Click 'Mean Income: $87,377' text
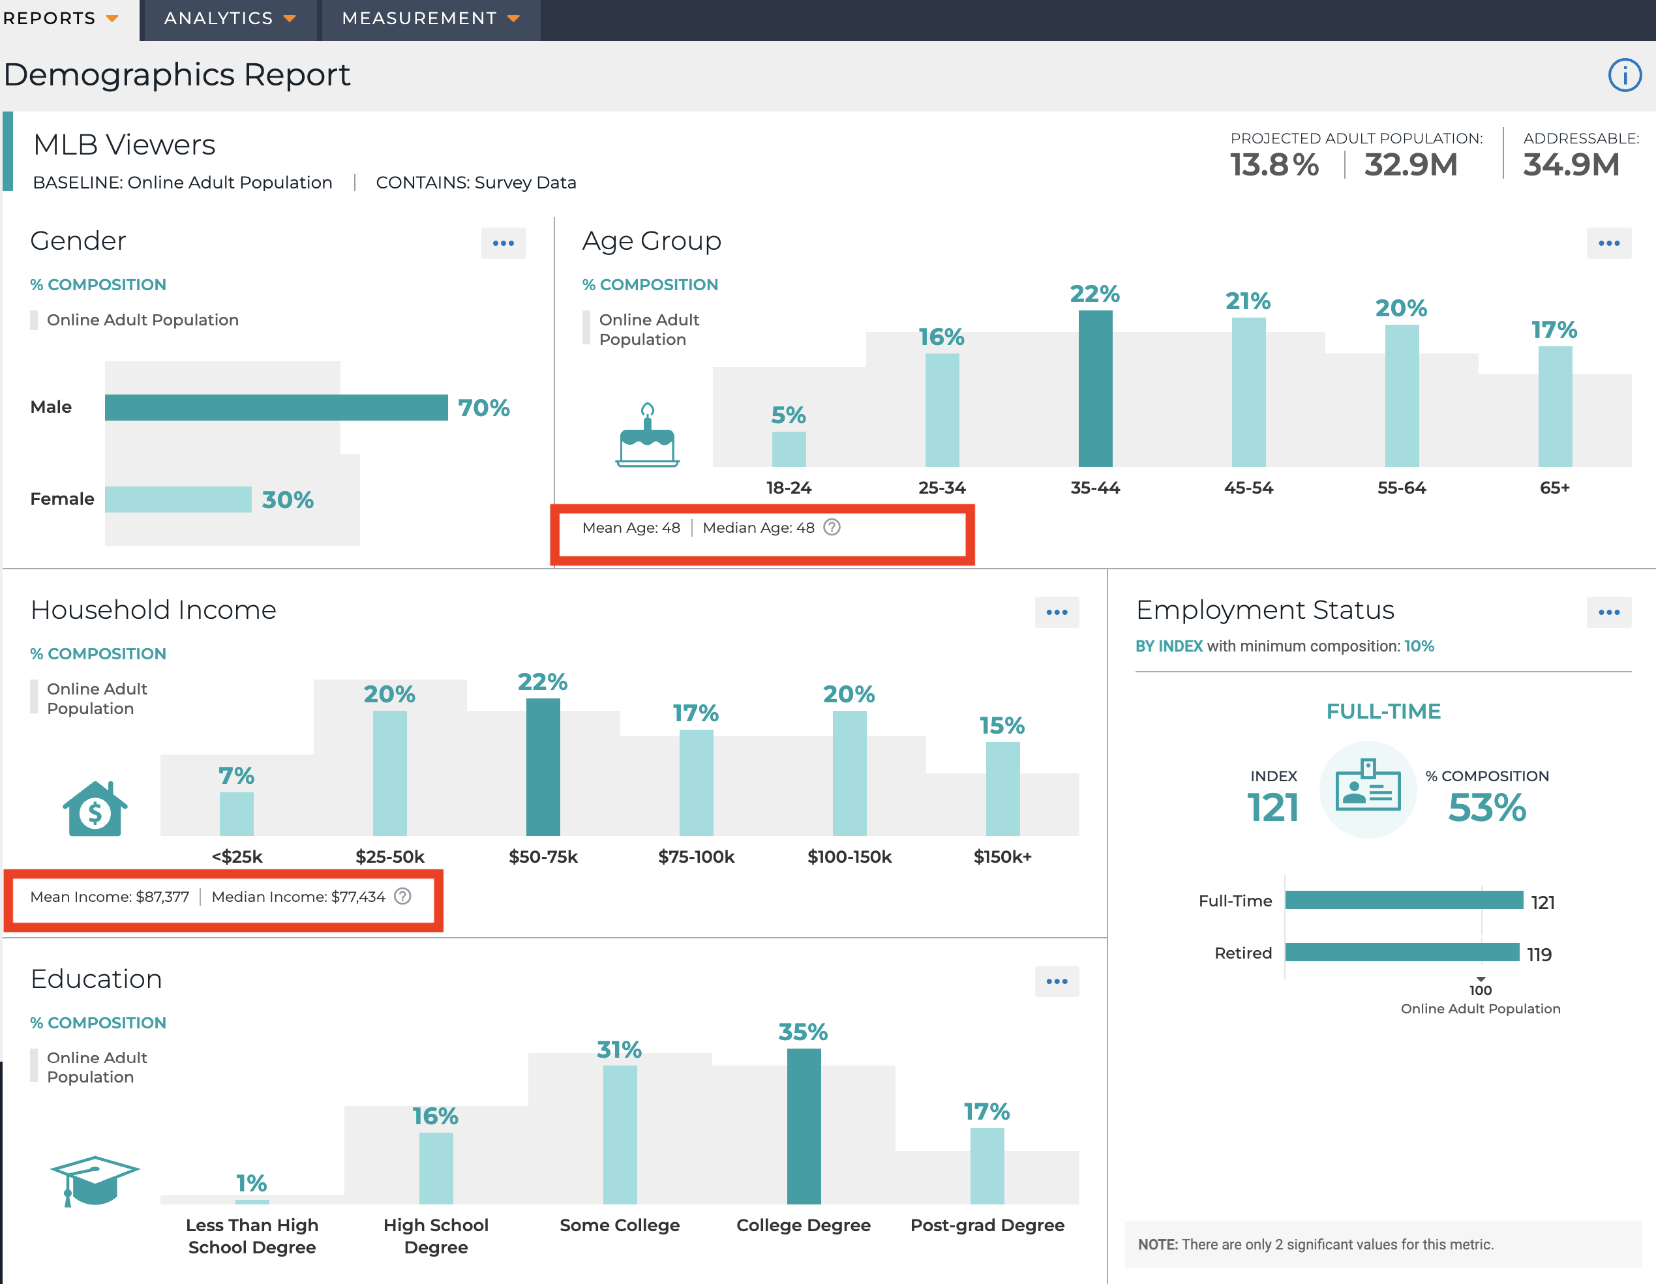Screen dimensions: 1656x1284 (109, 897)
